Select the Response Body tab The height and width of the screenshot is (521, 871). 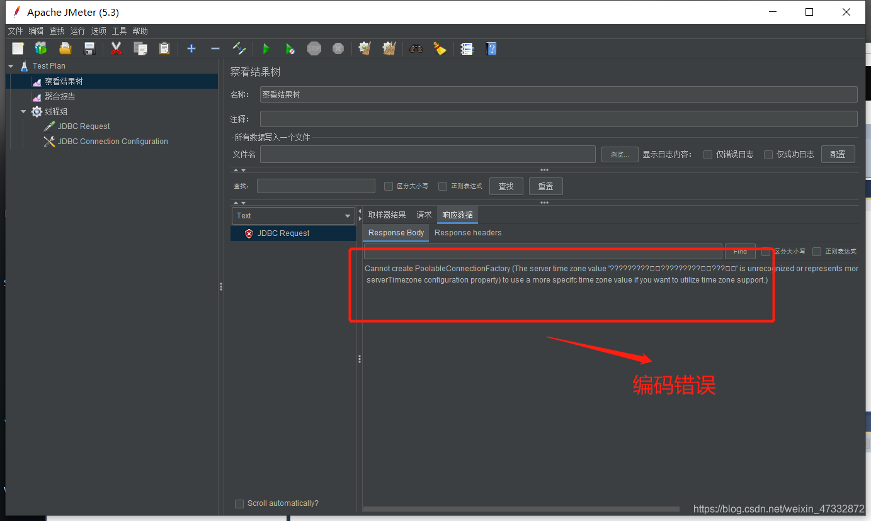click(x=396, y=233)
